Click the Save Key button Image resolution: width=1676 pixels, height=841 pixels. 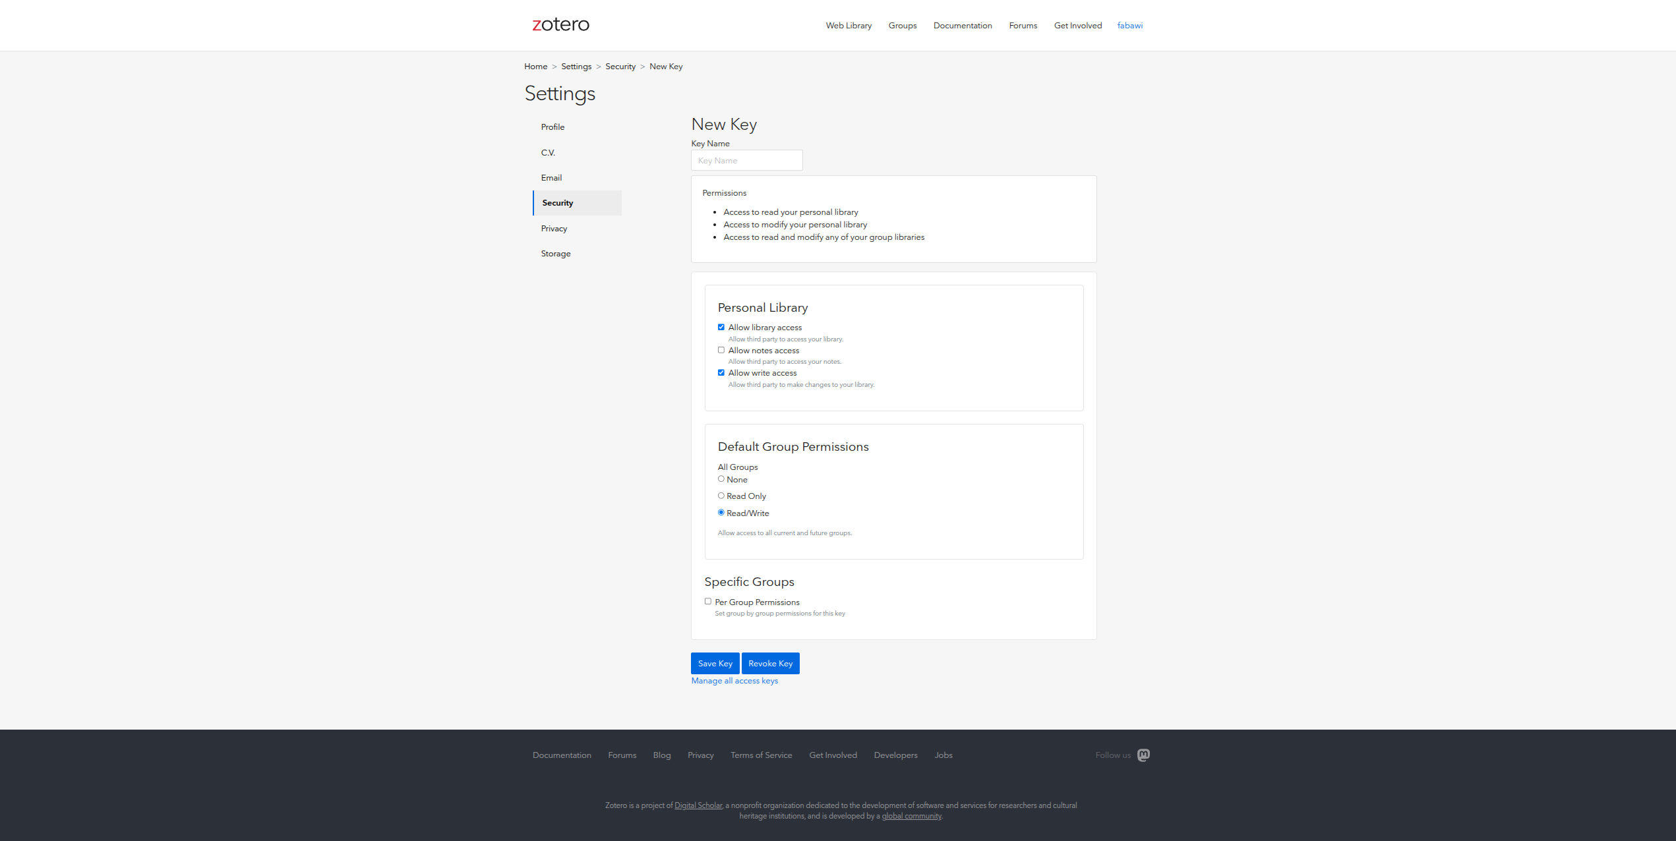click(715, 663)
